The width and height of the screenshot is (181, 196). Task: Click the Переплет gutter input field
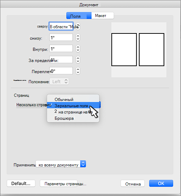61,71
